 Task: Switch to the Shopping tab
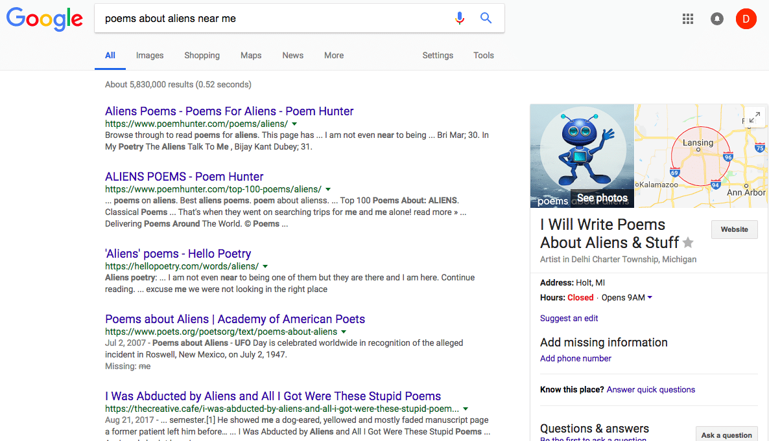[x=202, y=56]
